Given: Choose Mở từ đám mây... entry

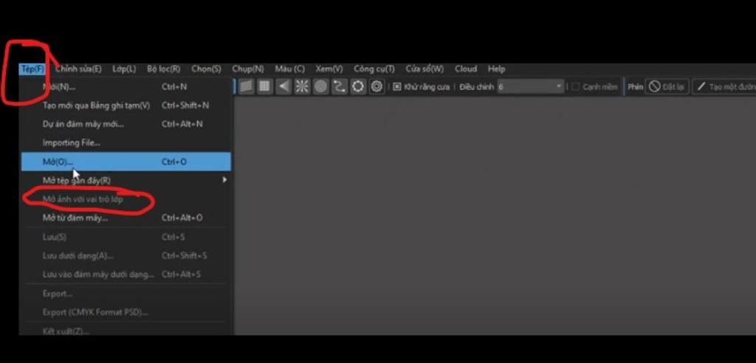Looking at the screenshot, I should tap(126, 218).
